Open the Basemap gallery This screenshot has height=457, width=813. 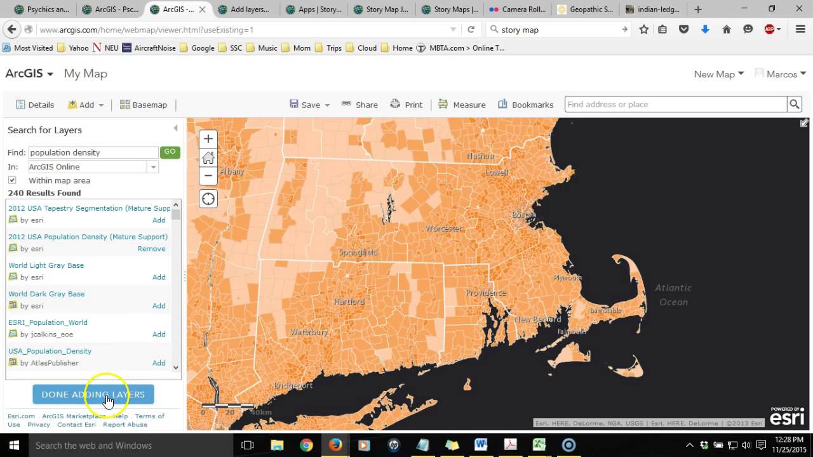[144, 105]
